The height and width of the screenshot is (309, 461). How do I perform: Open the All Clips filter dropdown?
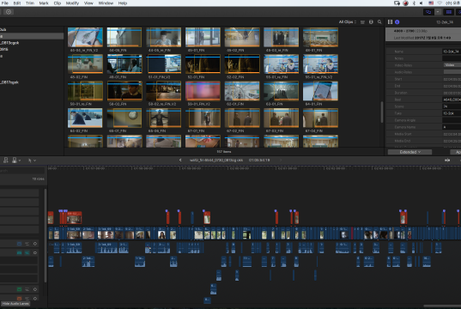coord(348,22)
